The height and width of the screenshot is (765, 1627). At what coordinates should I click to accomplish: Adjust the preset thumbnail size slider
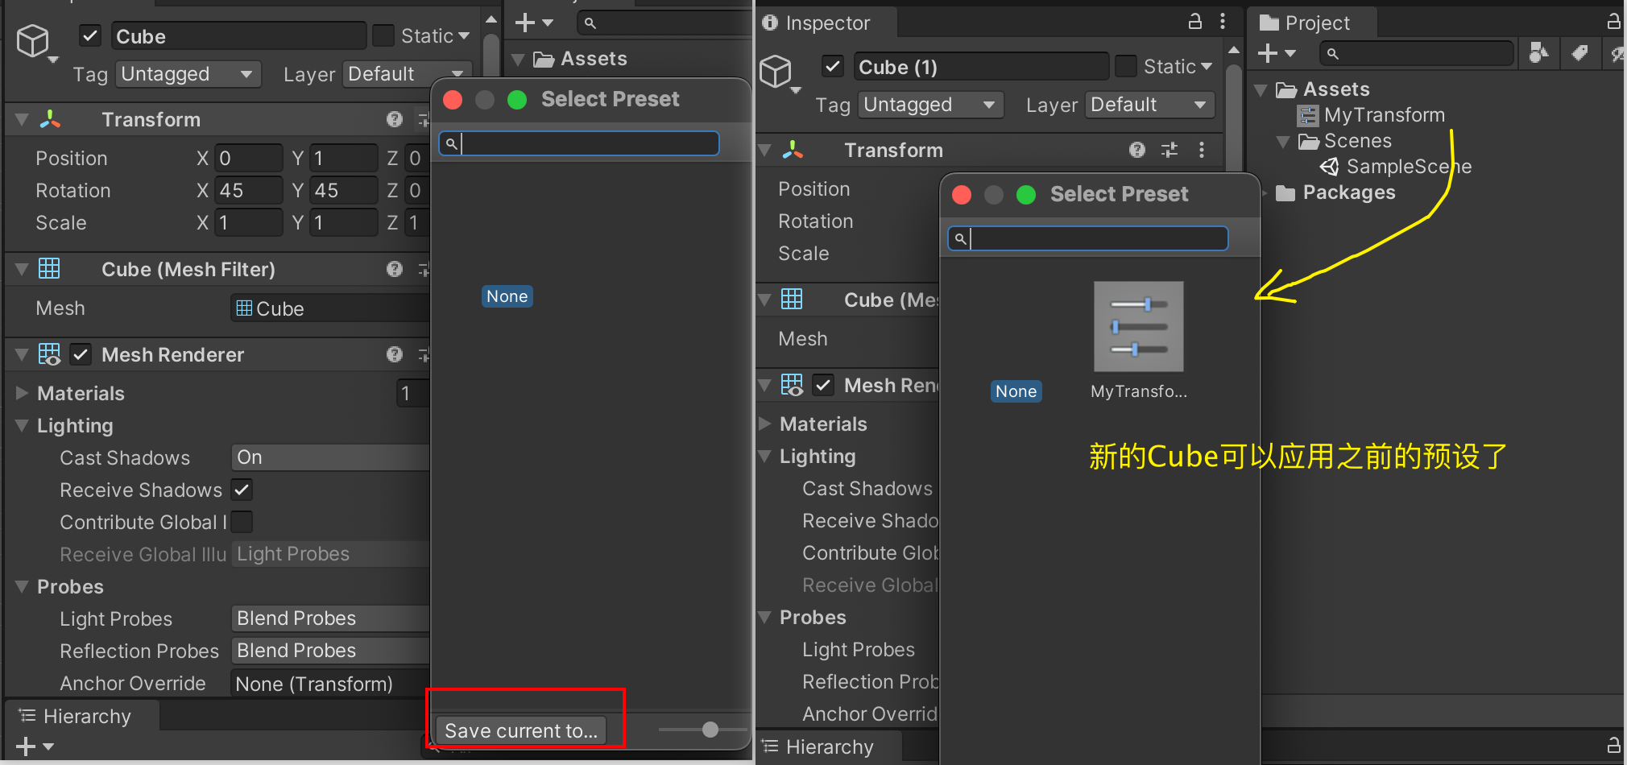[x=710, y=730]
